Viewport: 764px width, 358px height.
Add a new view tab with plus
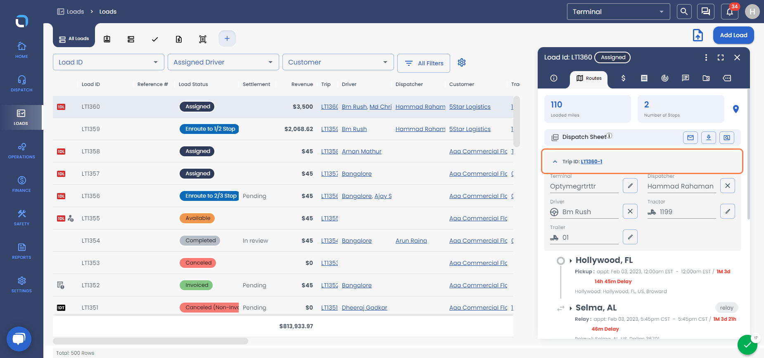pyautogui.click(x=227, y=38)
